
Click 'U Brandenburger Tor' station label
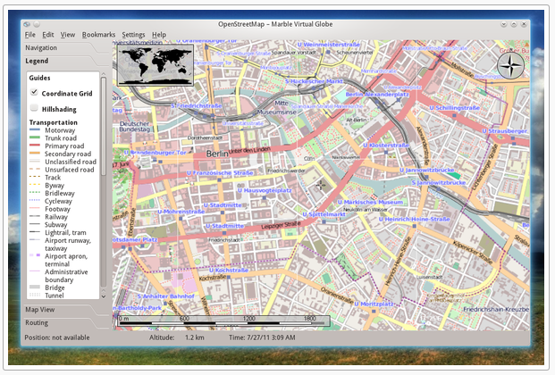tap(155, 153)
